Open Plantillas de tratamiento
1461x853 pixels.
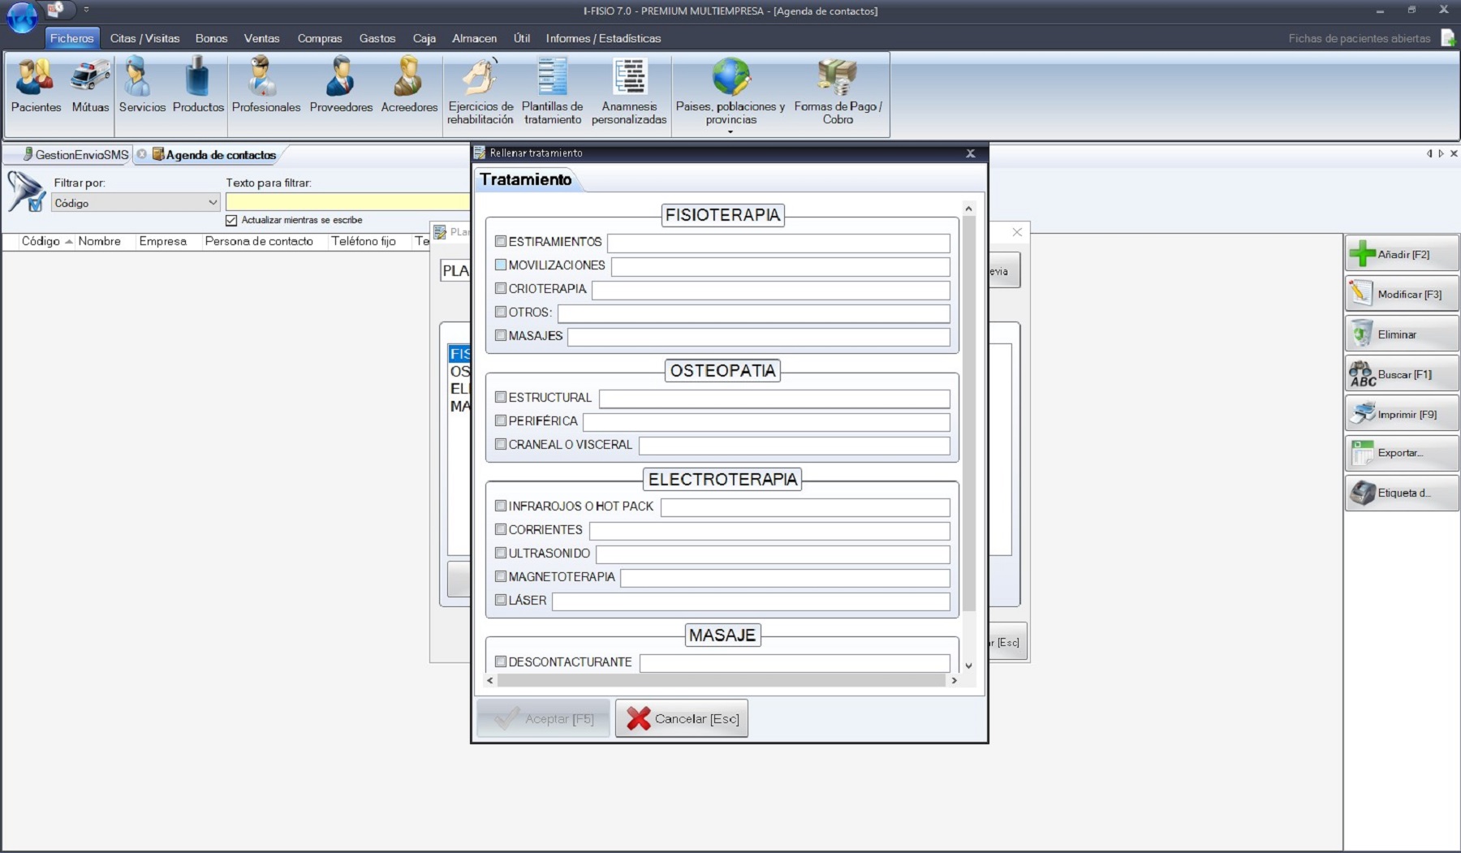point(553,91)
